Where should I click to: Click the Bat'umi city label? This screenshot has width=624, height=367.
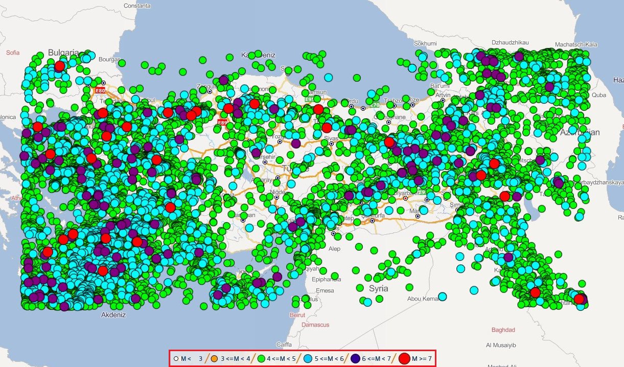[440, 85]
